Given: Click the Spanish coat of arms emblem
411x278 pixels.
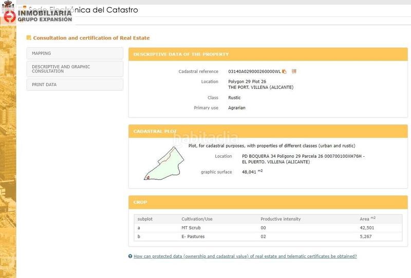Looking at the screenshot, I should tap(7, 5).
